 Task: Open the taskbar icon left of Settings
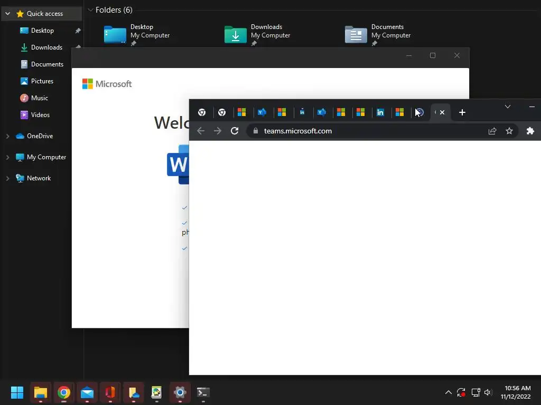coord(156,392)
